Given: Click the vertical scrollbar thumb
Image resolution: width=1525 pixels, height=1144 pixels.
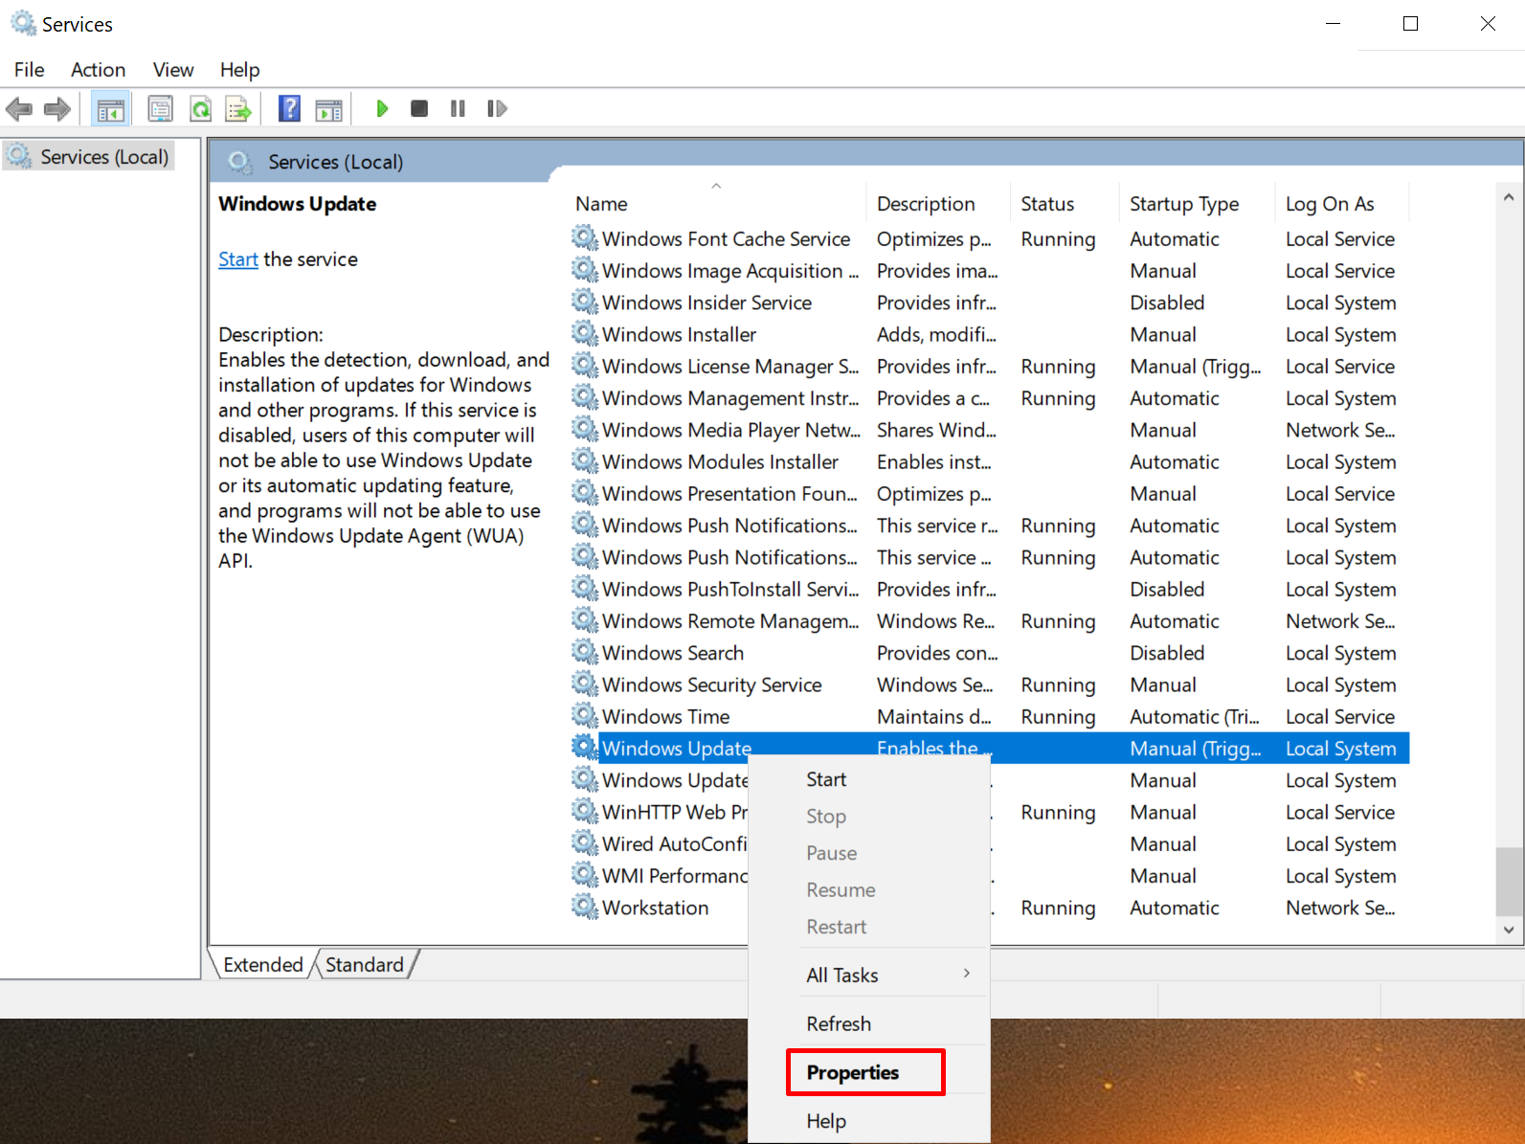Looking at the screenshot, I should (1509, 881).
